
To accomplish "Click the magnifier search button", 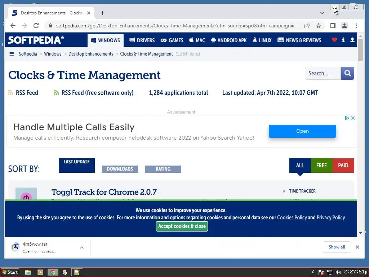I will 348,73.
